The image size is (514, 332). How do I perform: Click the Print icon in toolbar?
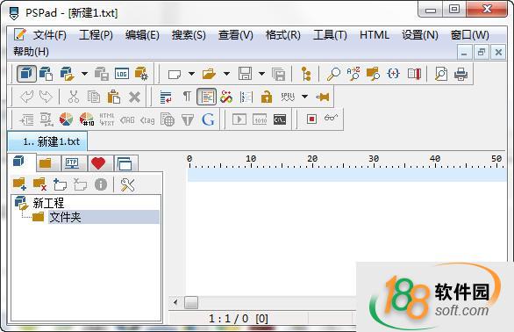pyautogui.click(x=460, y=74)
